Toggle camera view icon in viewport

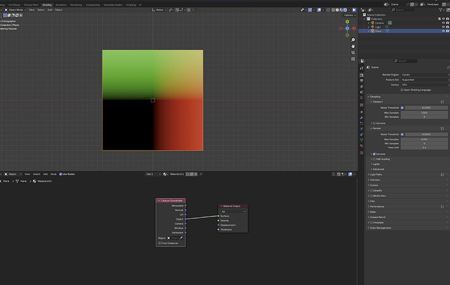[353, 53]
